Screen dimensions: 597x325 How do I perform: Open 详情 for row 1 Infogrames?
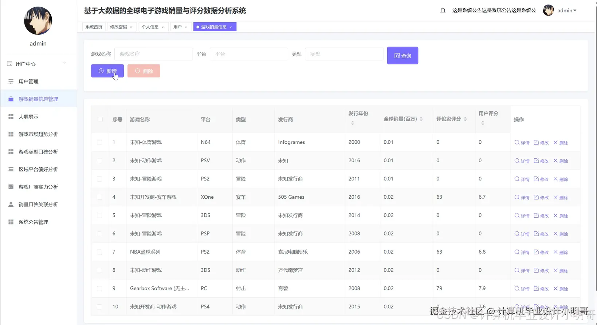click(522, 143)
